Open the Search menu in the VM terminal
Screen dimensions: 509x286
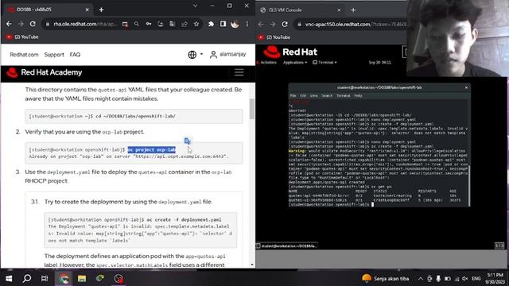click(x=327, y=95)
